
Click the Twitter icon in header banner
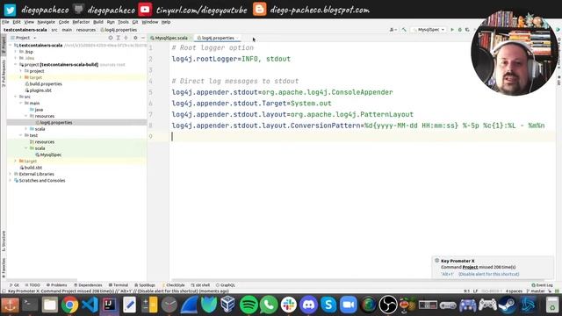click(10, 10)
